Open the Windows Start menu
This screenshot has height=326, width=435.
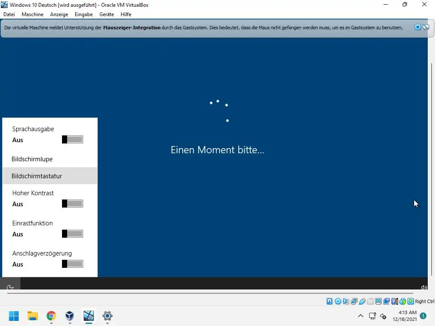pyautogui.click(x=14, y=316)
